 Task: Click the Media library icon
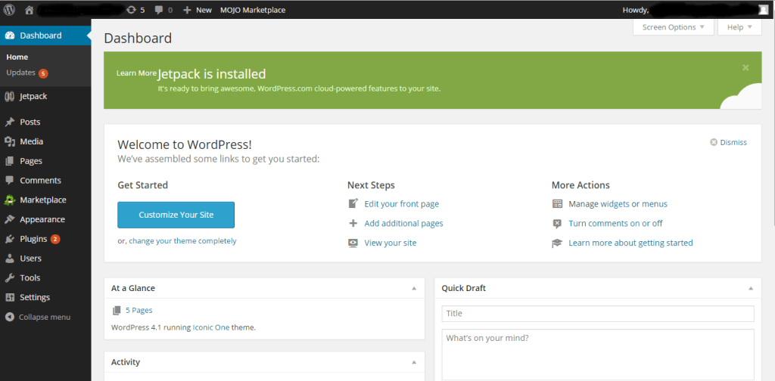click(x=9, y=141)
